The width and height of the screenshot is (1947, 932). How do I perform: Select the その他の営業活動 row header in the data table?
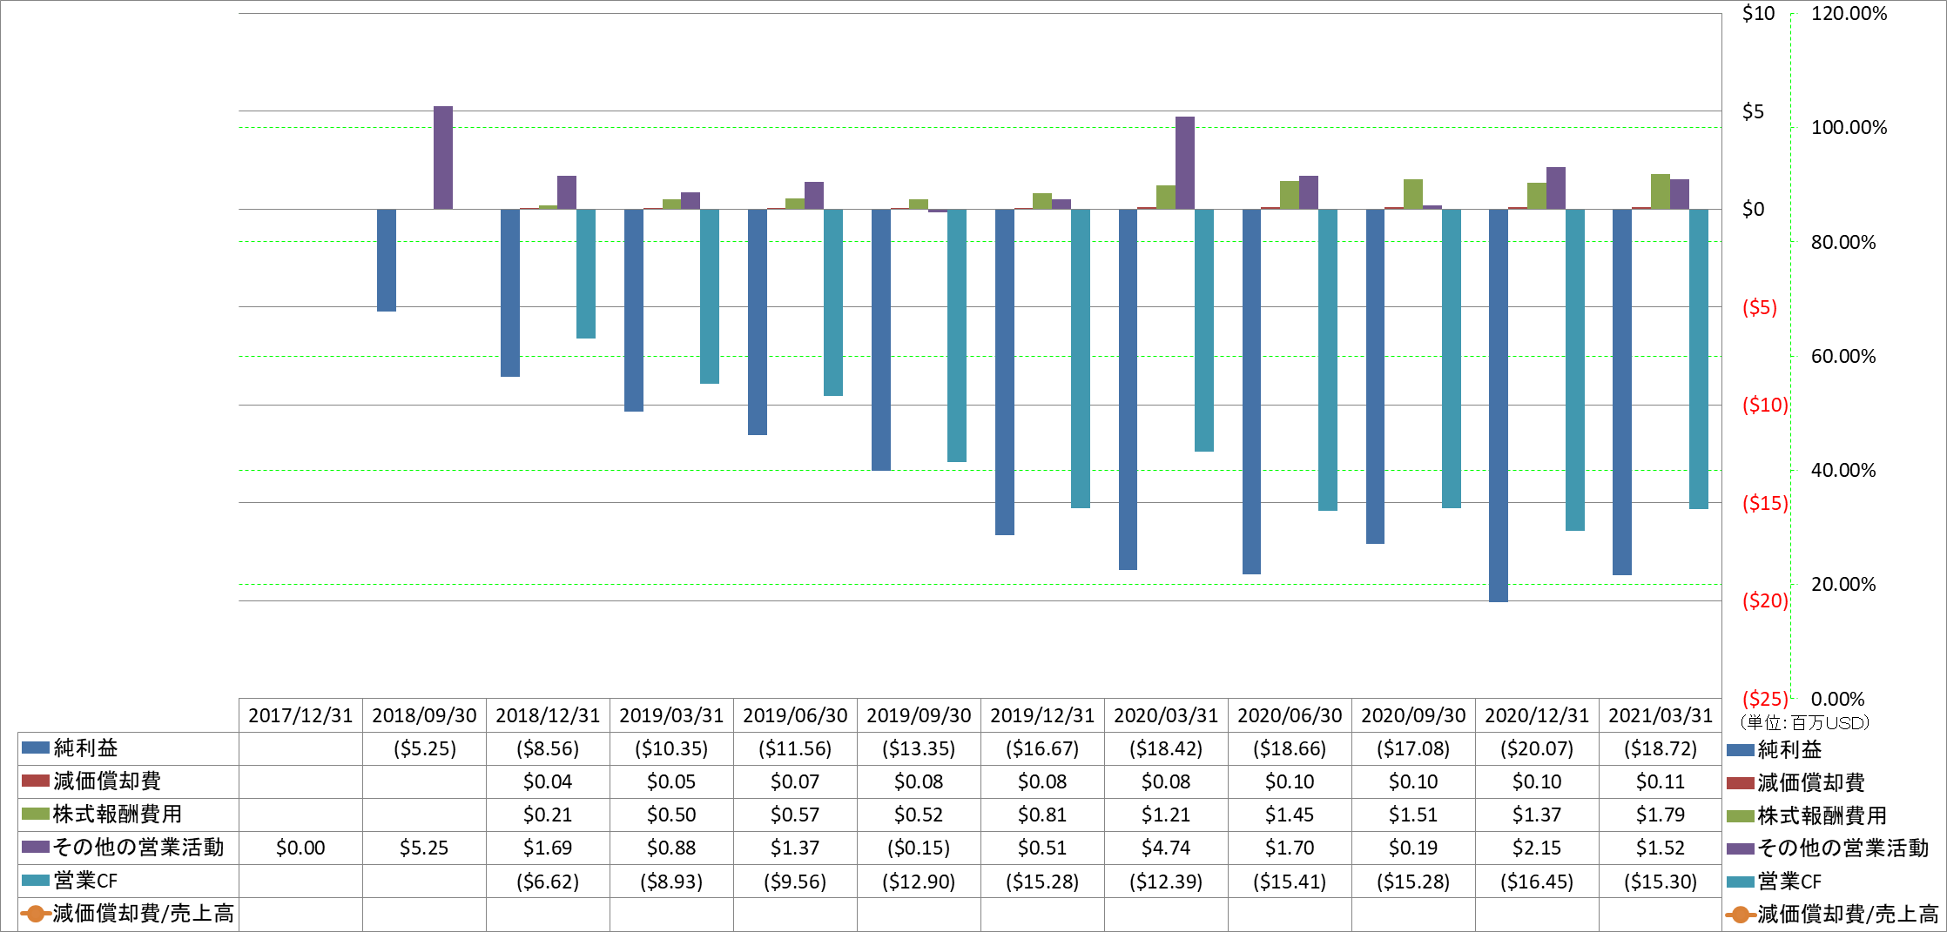128,848
